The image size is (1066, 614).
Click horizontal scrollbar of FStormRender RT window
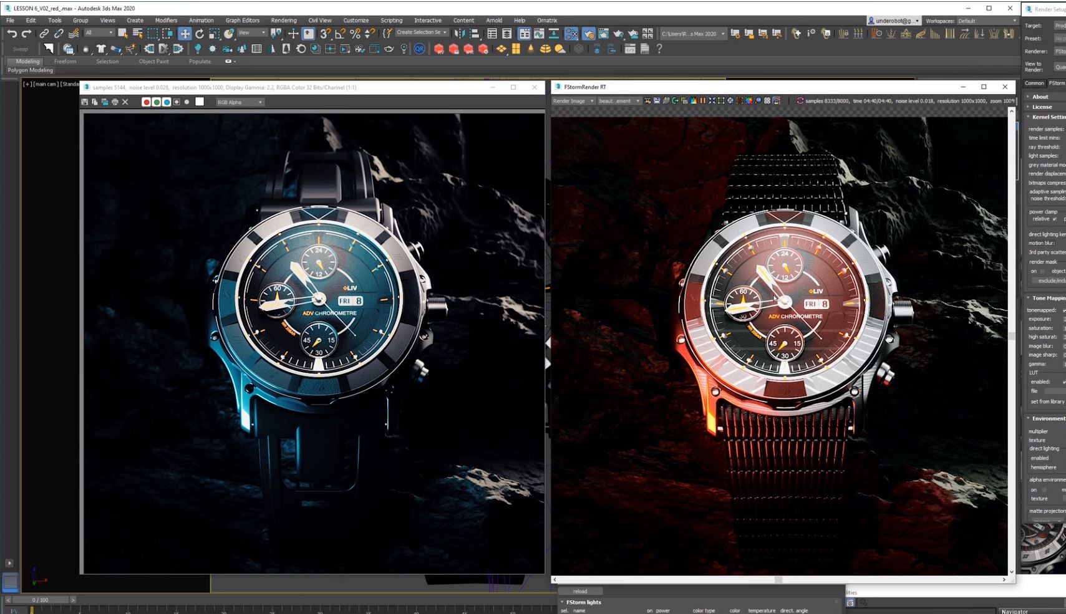[x=779, y=580]
